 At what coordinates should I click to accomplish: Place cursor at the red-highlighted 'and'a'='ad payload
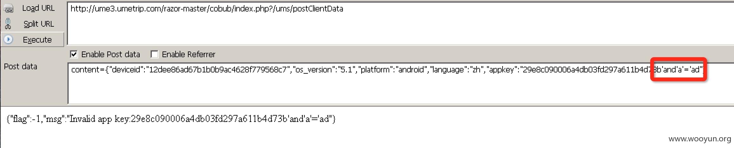pyautogui.click(x=678, y=70)
